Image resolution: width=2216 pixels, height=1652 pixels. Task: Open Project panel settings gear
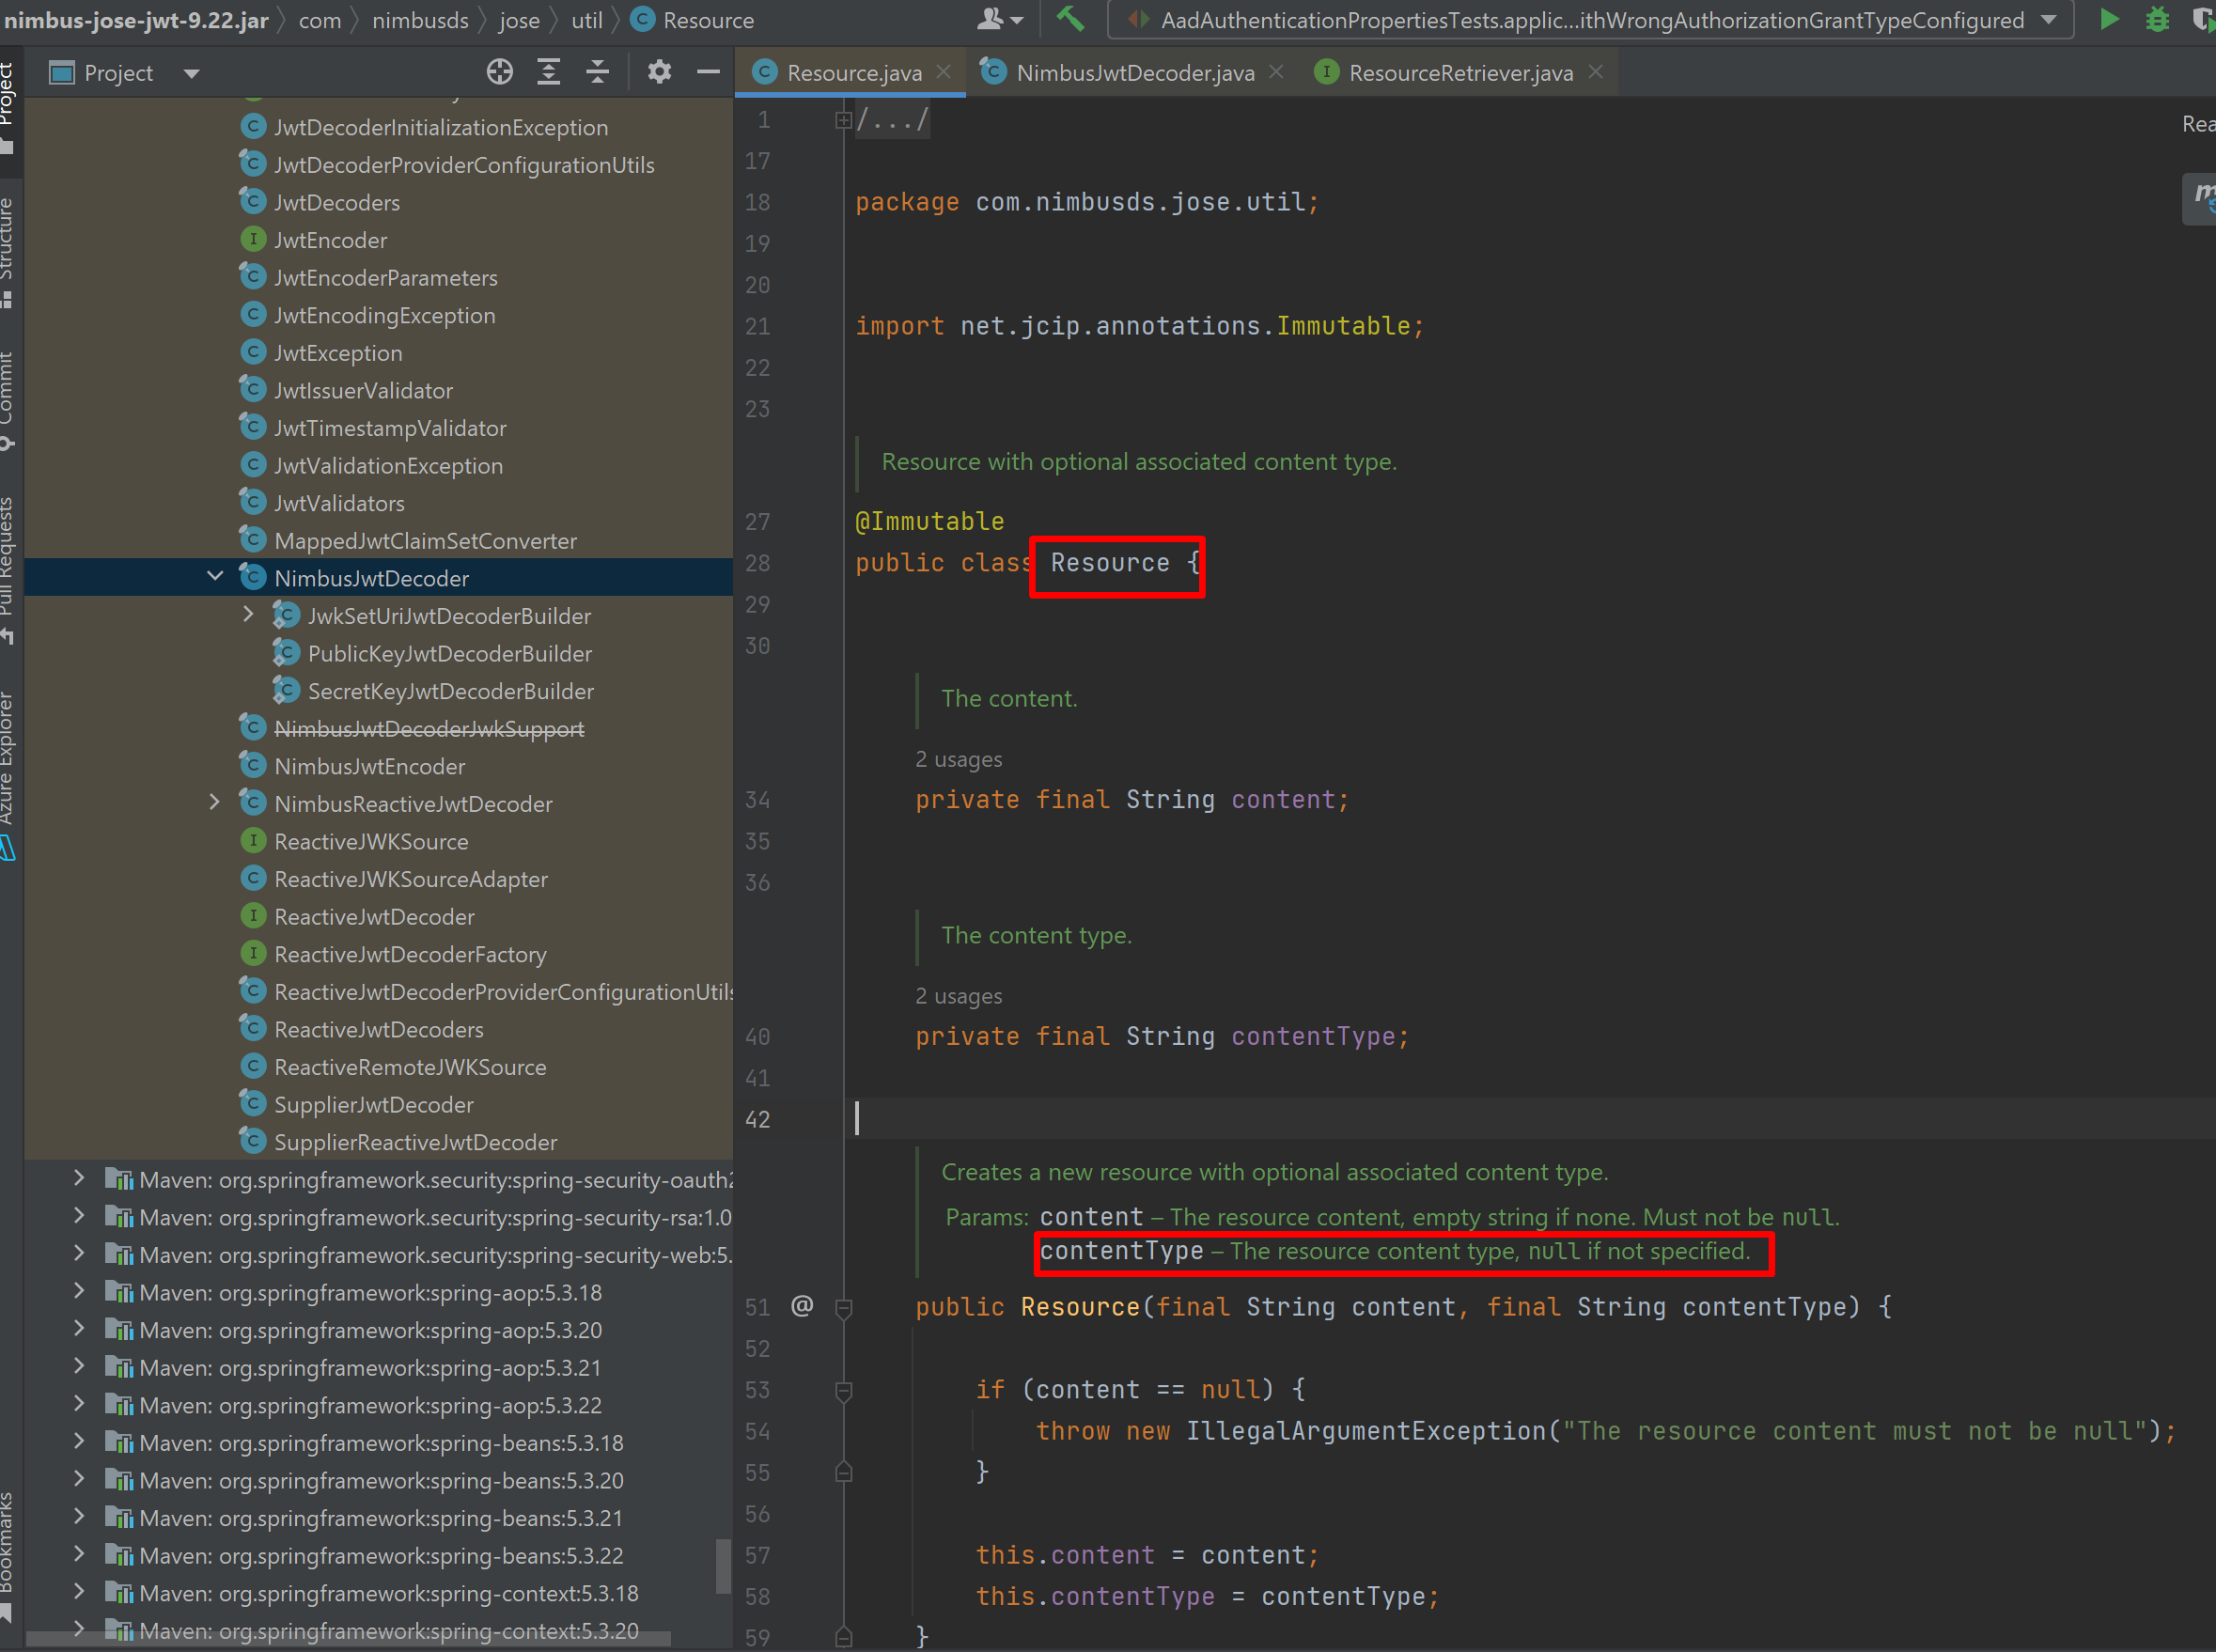click(659, 72)
